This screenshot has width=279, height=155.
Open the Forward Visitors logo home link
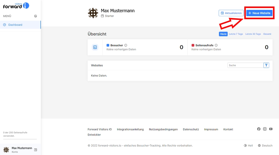point(16,6)
